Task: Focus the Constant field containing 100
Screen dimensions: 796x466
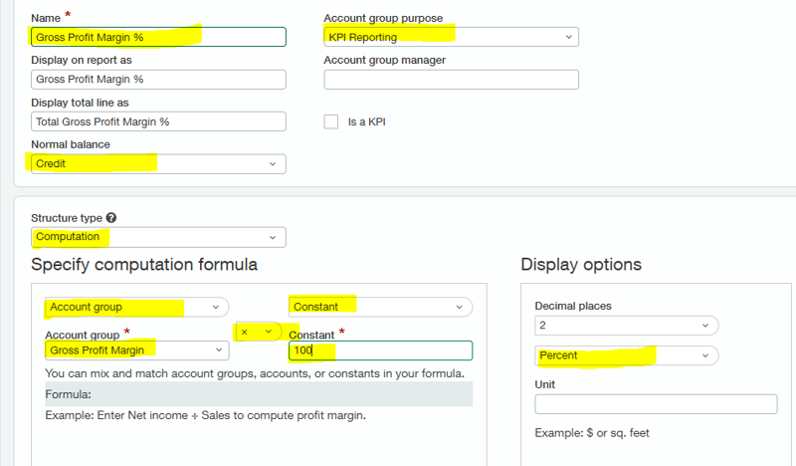Action: (380, 350)
